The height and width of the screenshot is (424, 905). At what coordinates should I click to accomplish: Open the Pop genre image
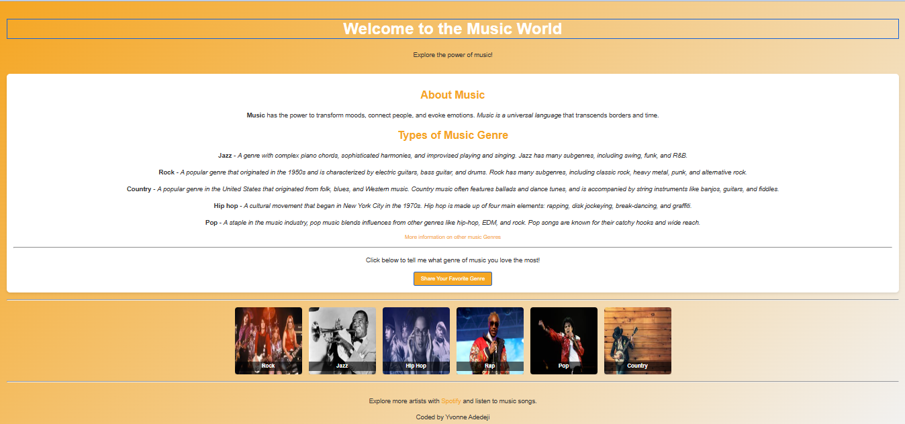(563, 340)
